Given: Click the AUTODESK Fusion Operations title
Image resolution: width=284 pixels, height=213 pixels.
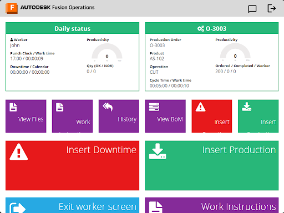Looking at the screenshot, I should tap(57, 7).
